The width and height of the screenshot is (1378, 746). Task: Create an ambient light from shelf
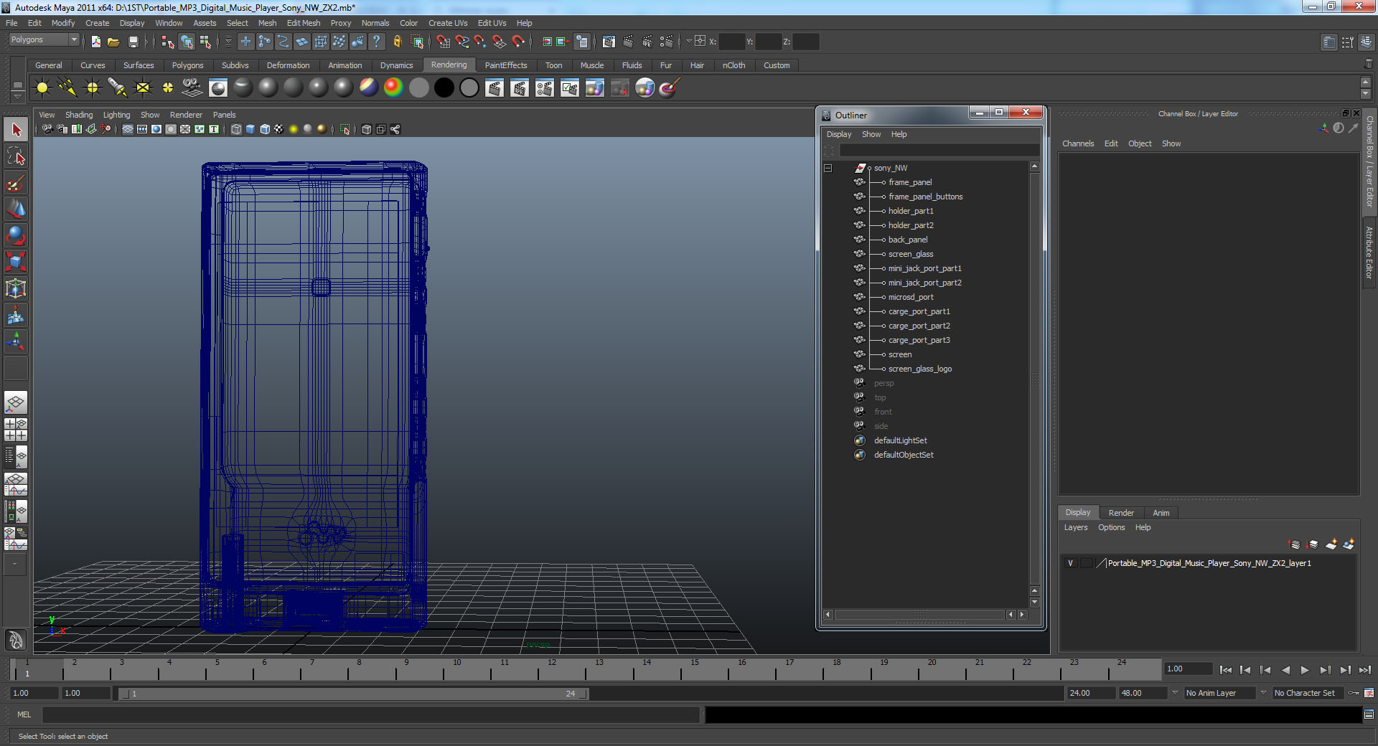42,88
